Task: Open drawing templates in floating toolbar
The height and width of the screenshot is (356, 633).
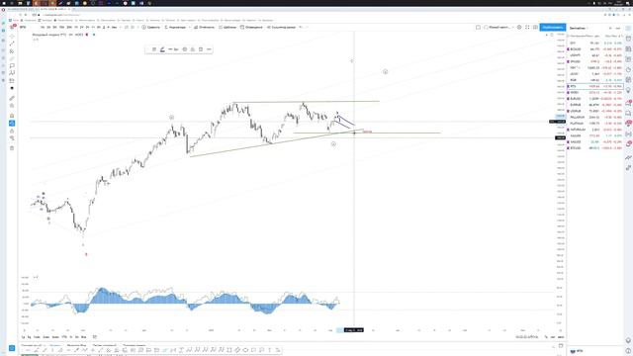Action: [x=154, y=49]
